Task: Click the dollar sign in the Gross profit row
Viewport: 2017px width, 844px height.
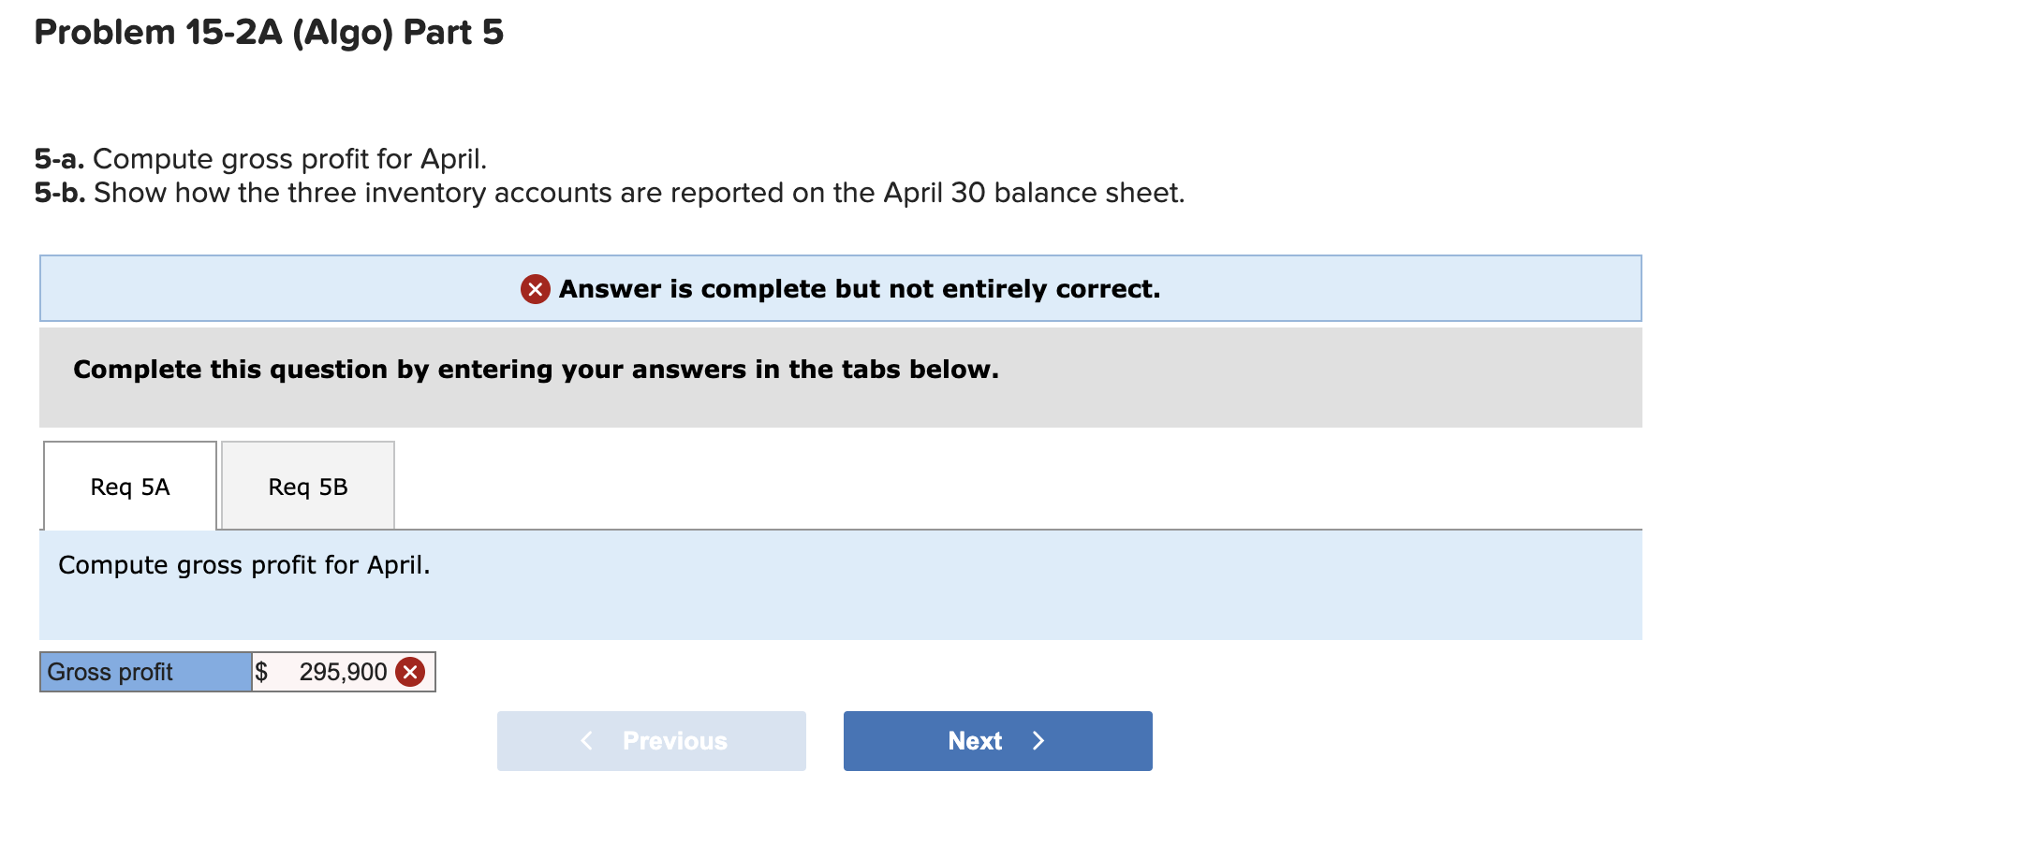Action: [x=263, y=671]
